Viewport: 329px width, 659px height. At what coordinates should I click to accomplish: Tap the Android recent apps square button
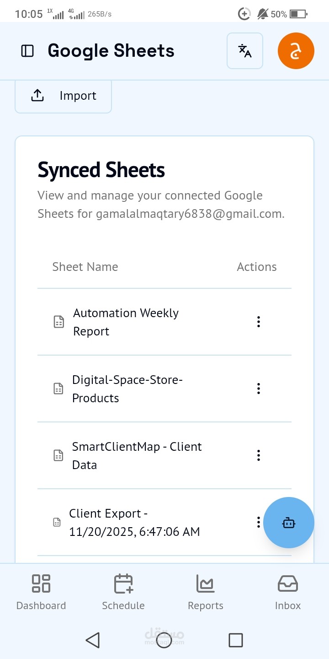click(235, 640)
